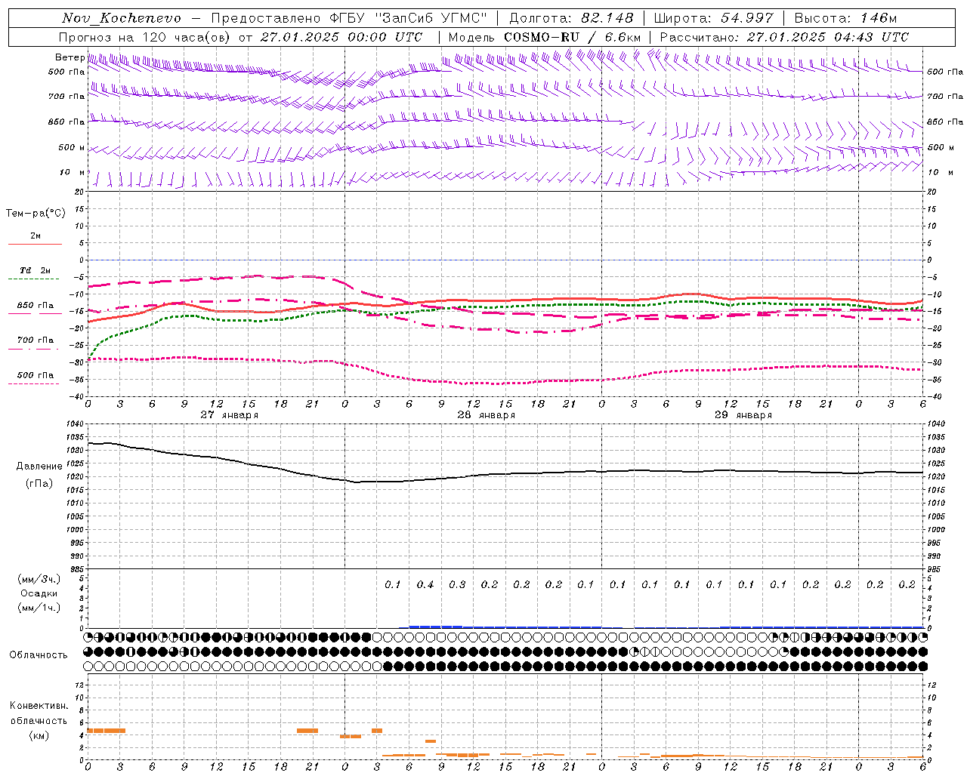
Task: Click the "10 м" wind level label on left
Action: point(72,173)
